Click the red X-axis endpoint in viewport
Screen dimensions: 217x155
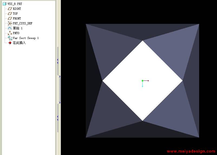pyautogui.click(x=148, y=81)
